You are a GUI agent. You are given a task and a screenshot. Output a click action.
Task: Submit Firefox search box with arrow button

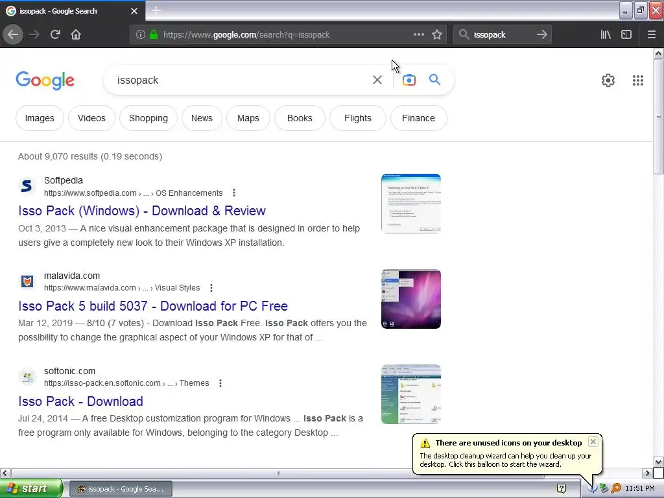point(542,35)
